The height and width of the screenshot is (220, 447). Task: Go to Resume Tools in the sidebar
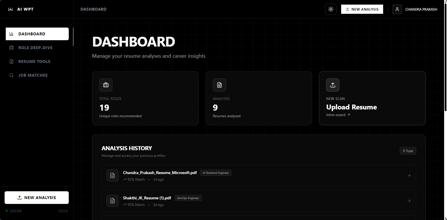click(37, 61)
